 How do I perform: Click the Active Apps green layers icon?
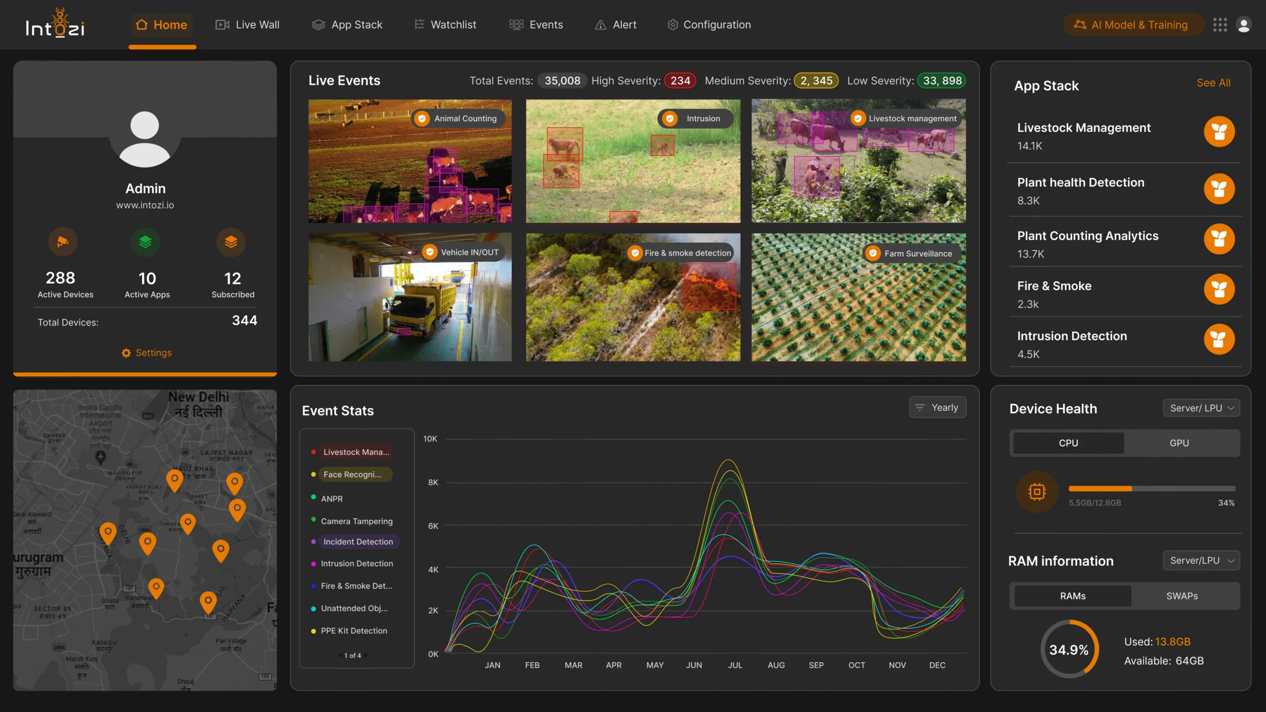click(x=145, y=242)
